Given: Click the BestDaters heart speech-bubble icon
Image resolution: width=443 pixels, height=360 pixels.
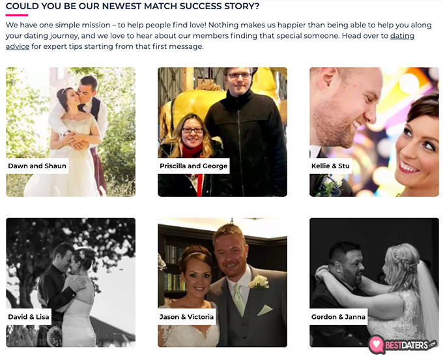Looking at the screenshot, I should [x=376, y=344].
